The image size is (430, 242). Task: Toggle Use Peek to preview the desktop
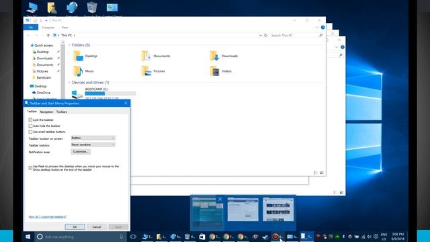click(x=30, y=168)
